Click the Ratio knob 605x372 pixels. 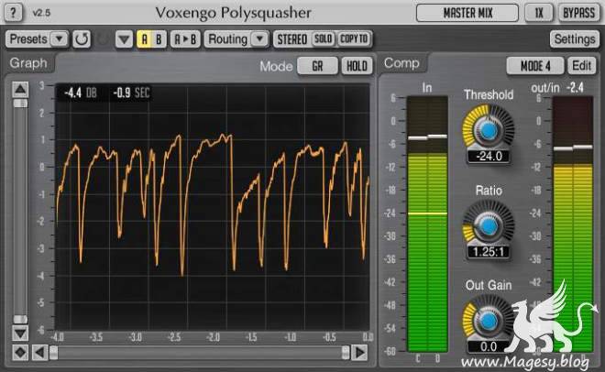489,226
